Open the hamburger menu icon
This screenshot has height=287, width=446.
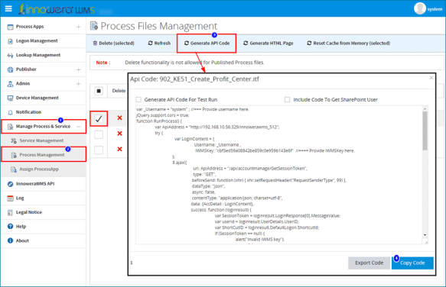click(8, 8)
